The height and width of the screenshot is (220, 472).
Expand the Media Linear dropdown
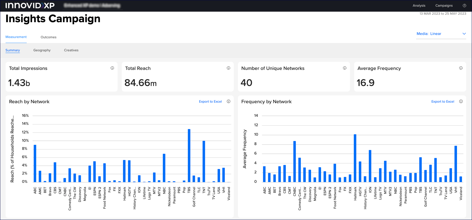(441, 34)
